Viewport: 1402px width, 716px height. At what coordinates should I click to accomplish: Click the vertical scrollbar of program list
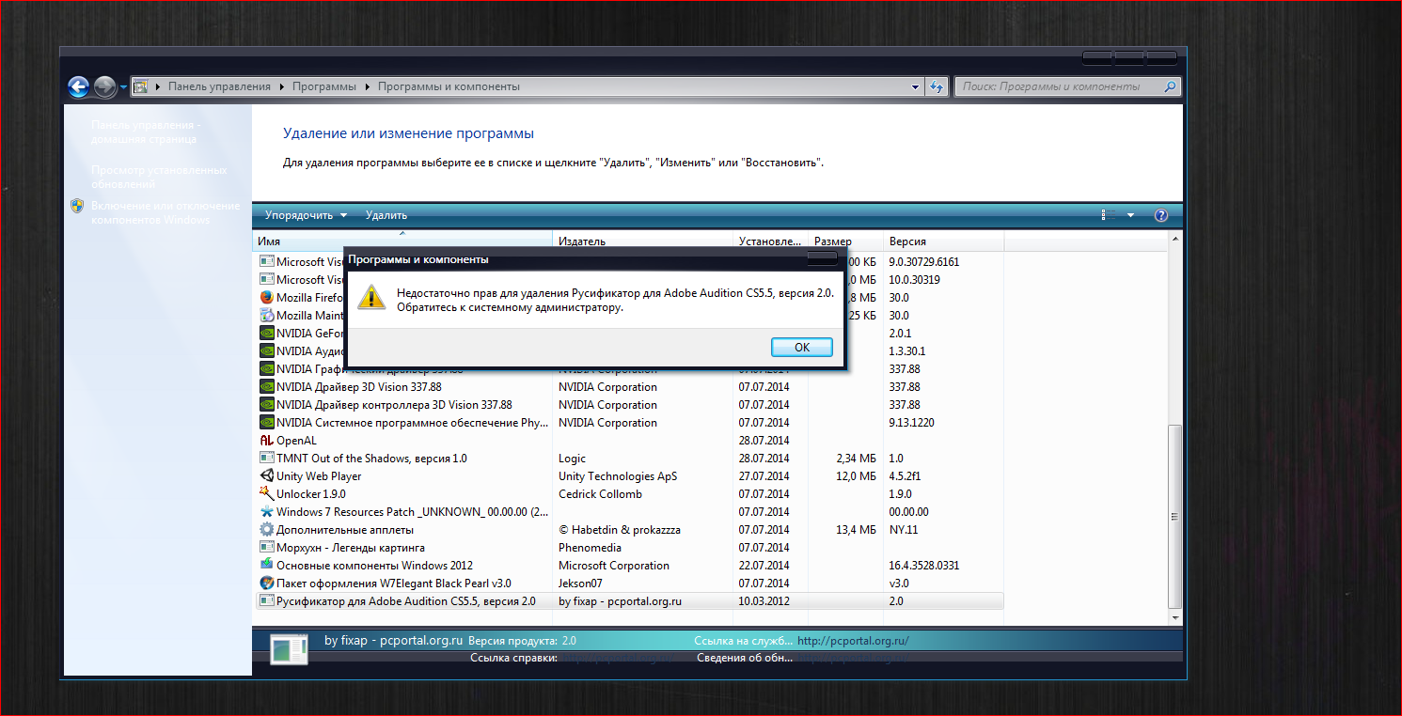tap(1174, 515)
